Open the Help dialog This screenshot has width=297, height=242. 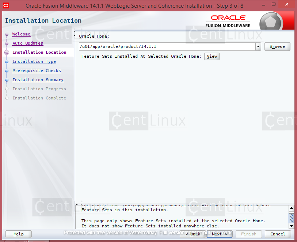(x=18, y=234)
